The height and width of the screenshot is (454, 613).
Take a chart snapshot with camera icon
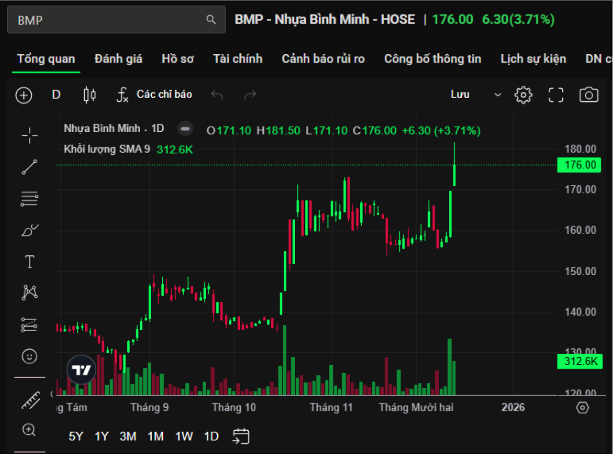tap(588, 95)
